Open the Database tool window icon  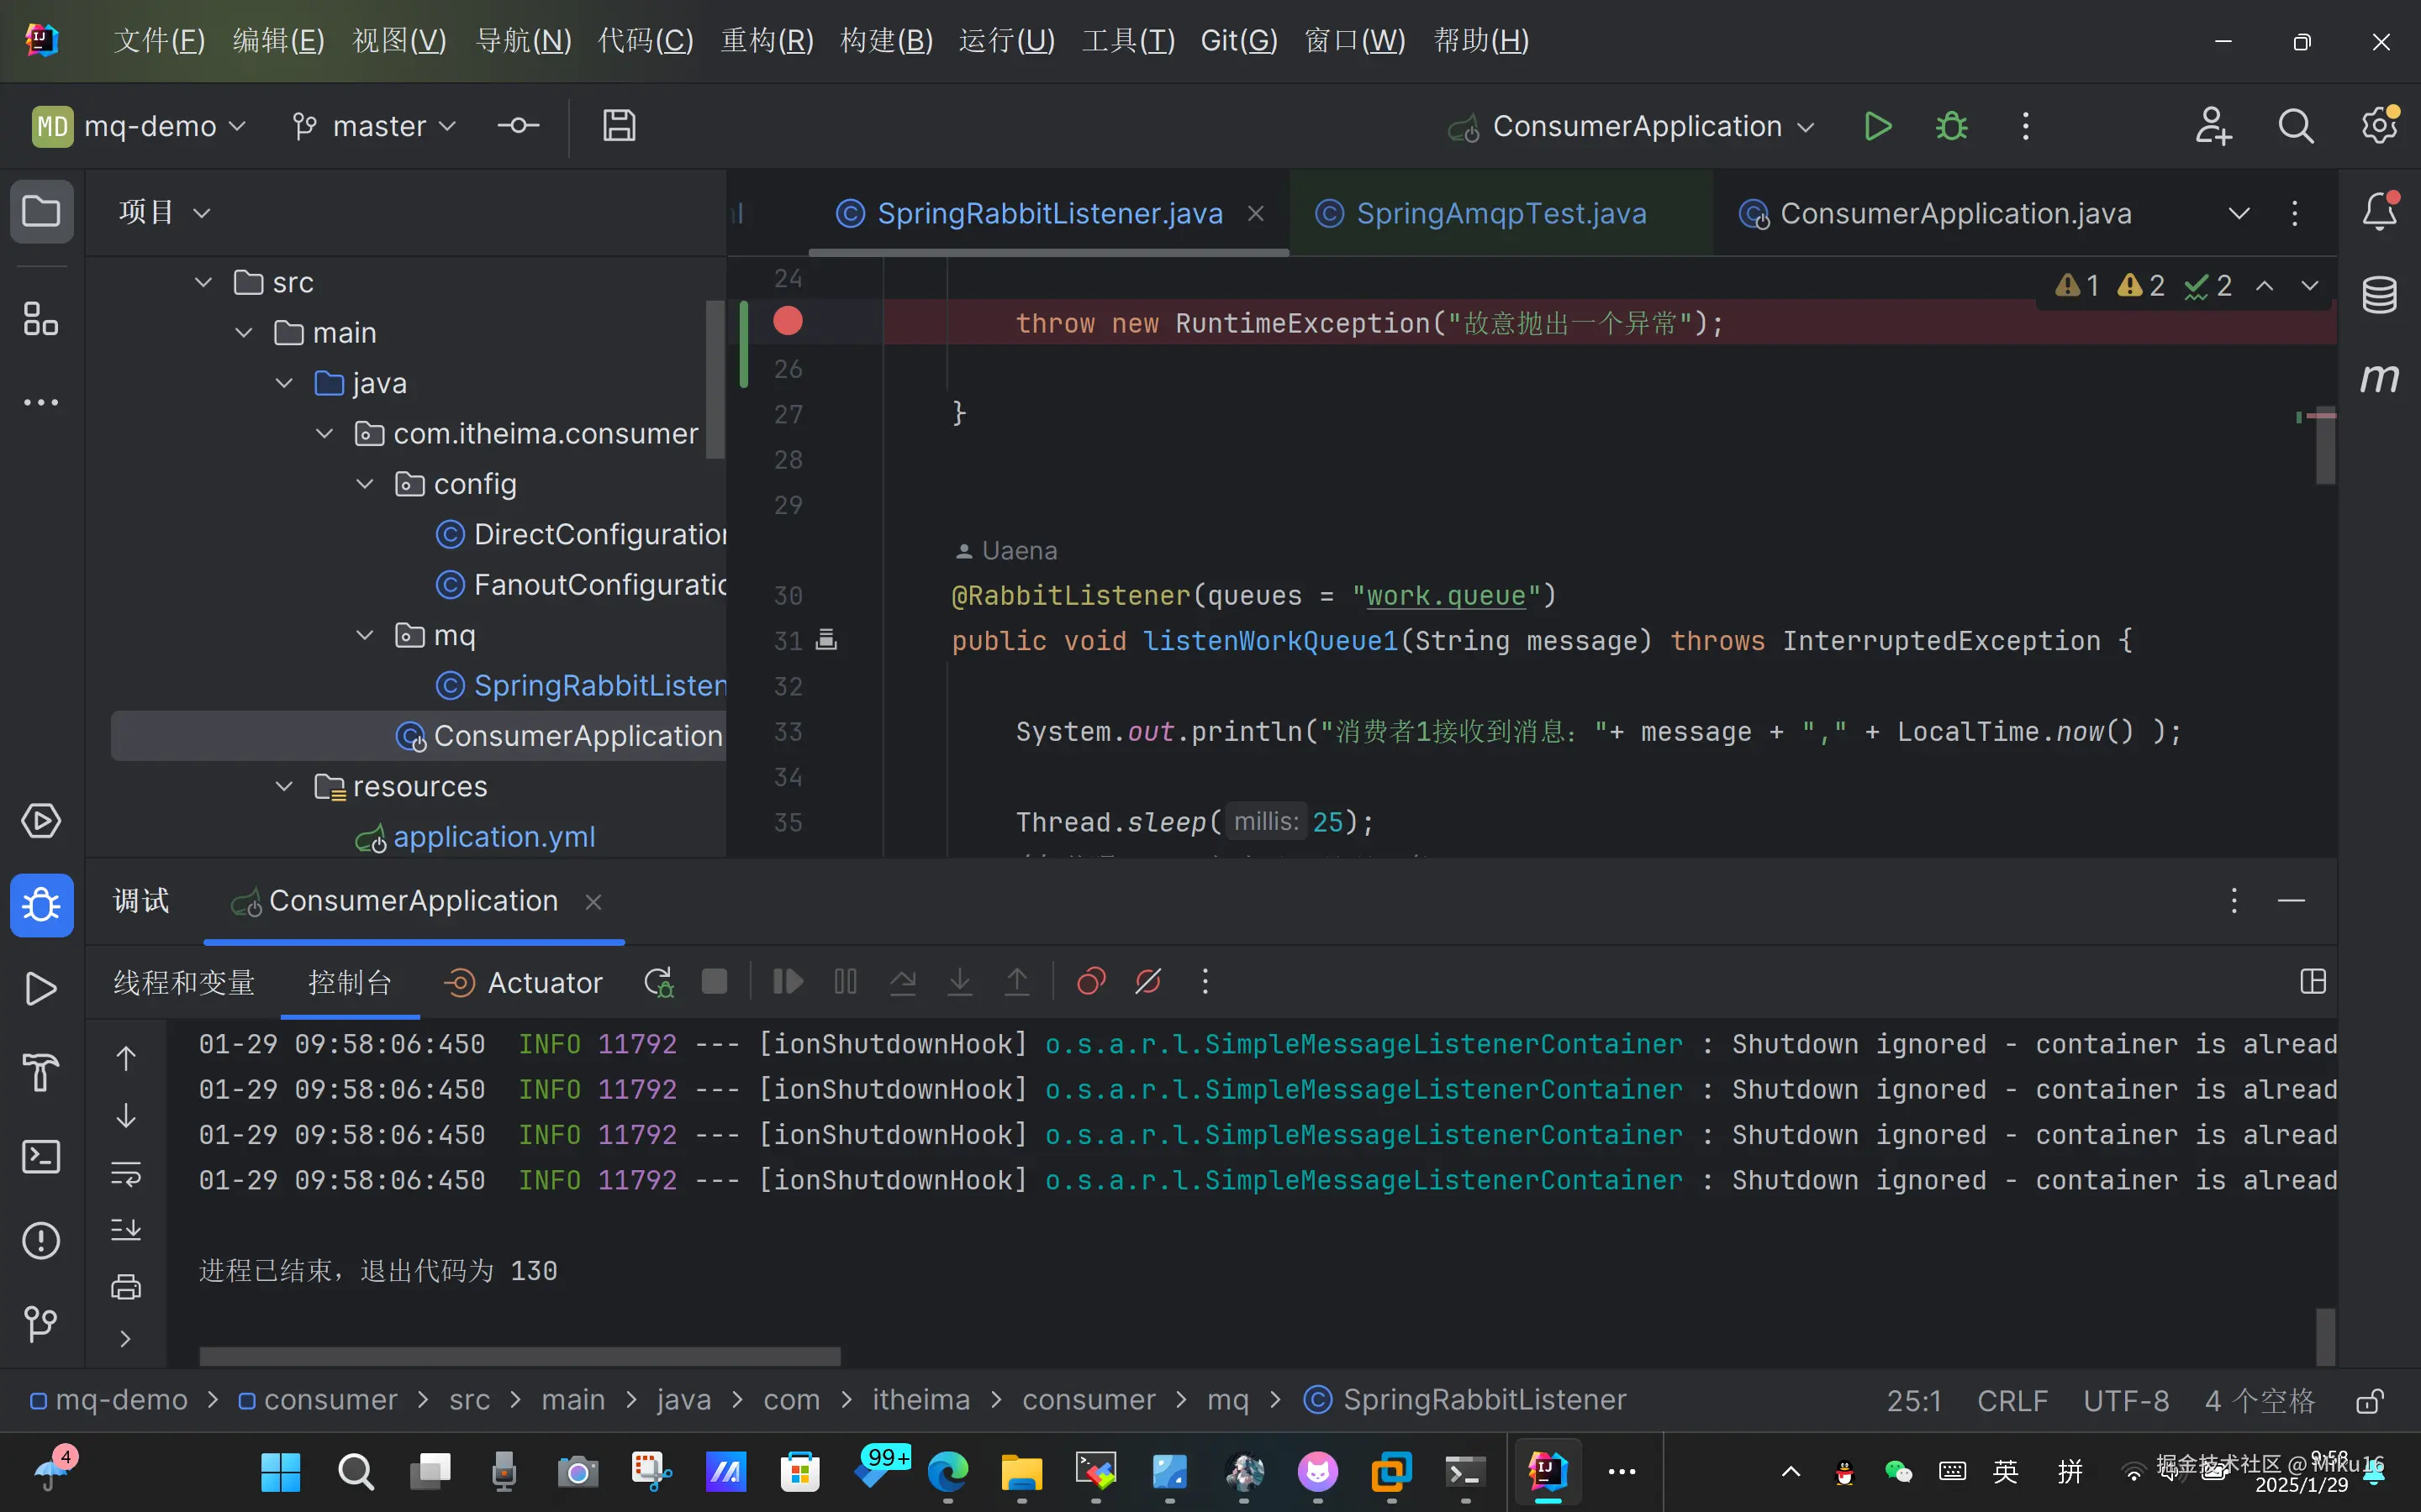click(2379, 295)
